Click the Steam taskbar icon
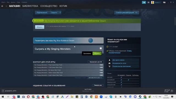Viewport: 176px width, 99px height. [140, 97]
